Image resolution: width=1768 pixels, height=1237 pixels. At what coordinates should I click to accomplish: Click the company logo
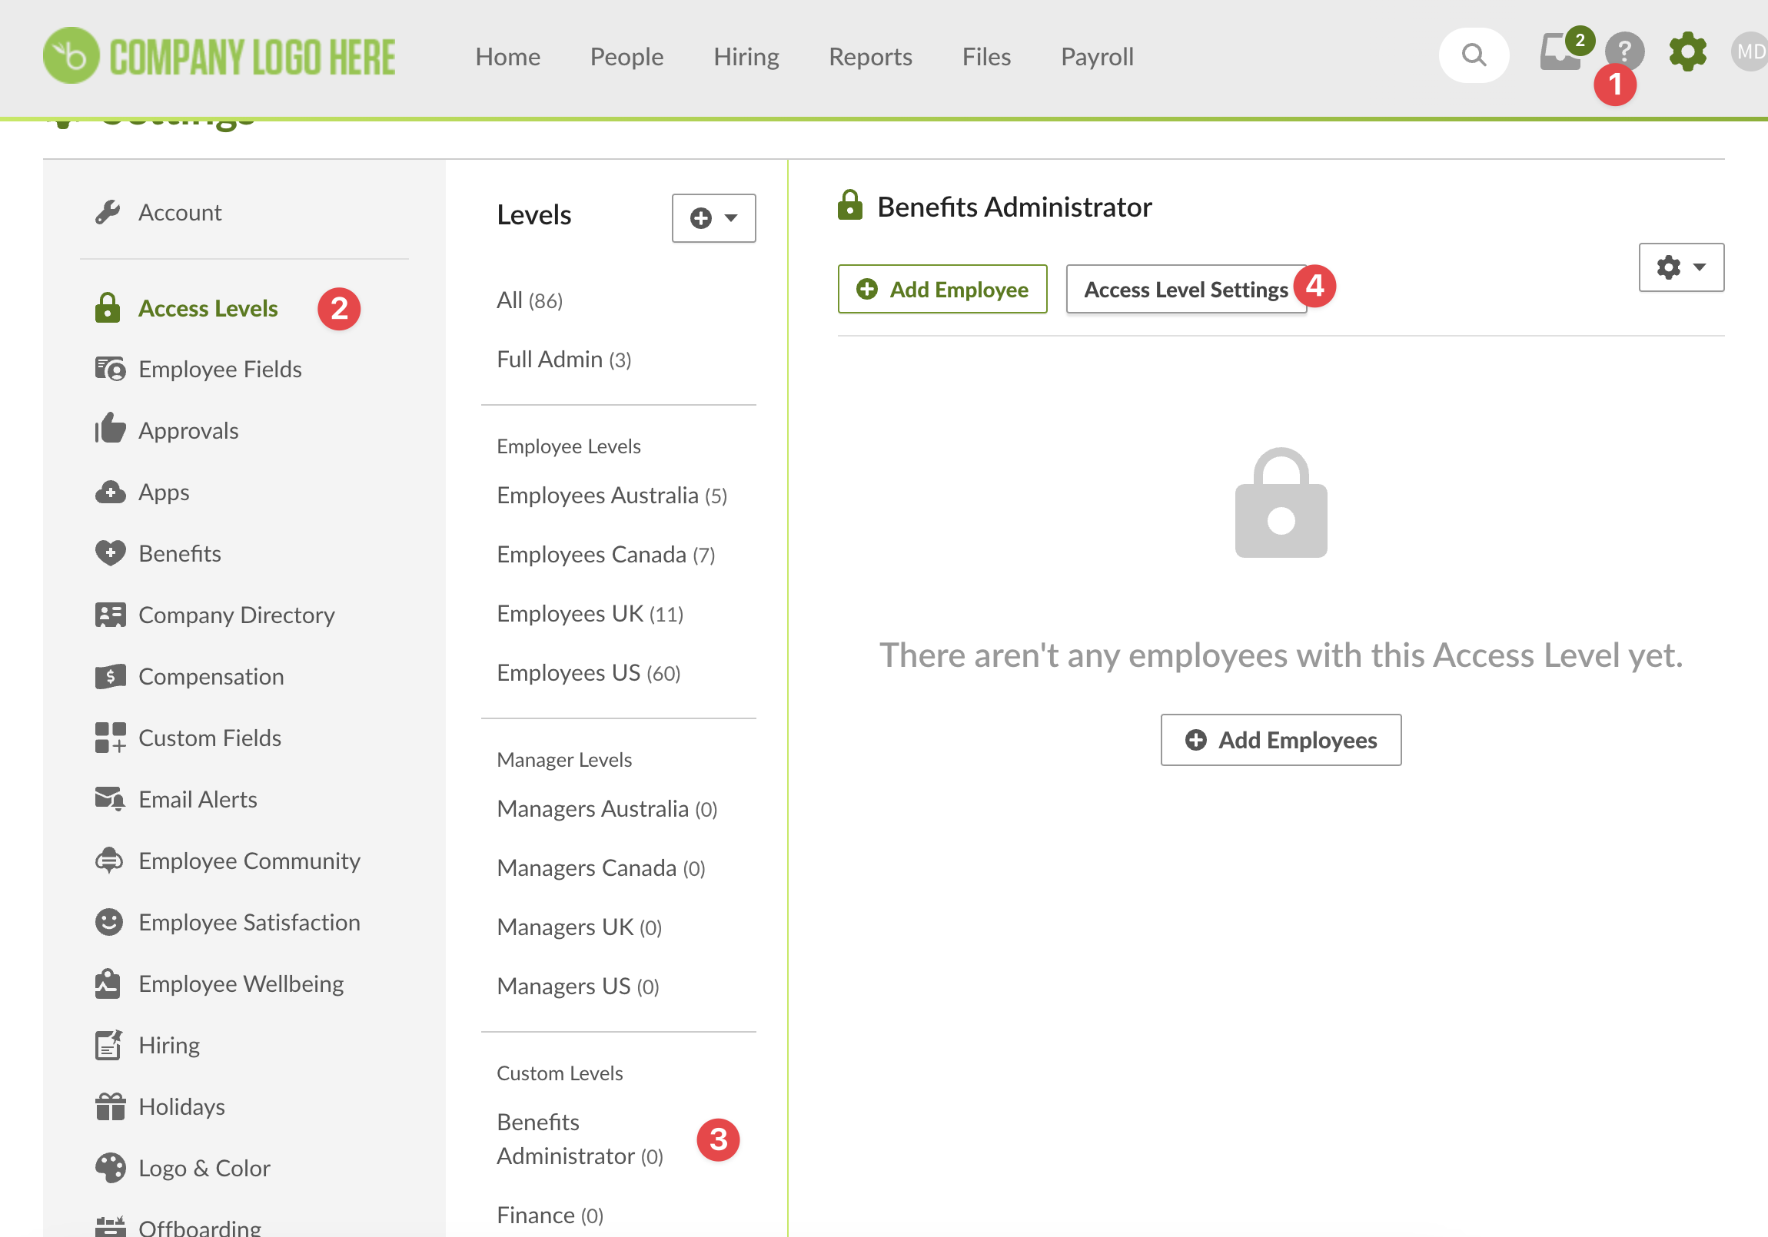click(219, 55)
